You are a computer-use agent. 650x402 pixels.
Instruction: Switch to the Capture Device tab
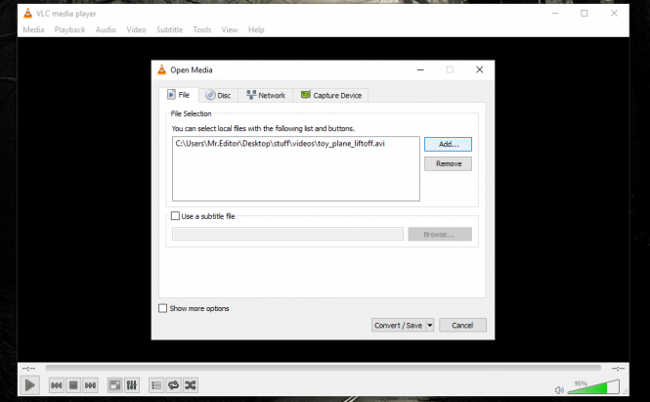330,95
